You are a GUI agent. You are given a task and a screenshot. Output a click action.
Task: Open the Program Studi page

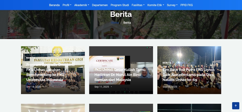point(120,5)
